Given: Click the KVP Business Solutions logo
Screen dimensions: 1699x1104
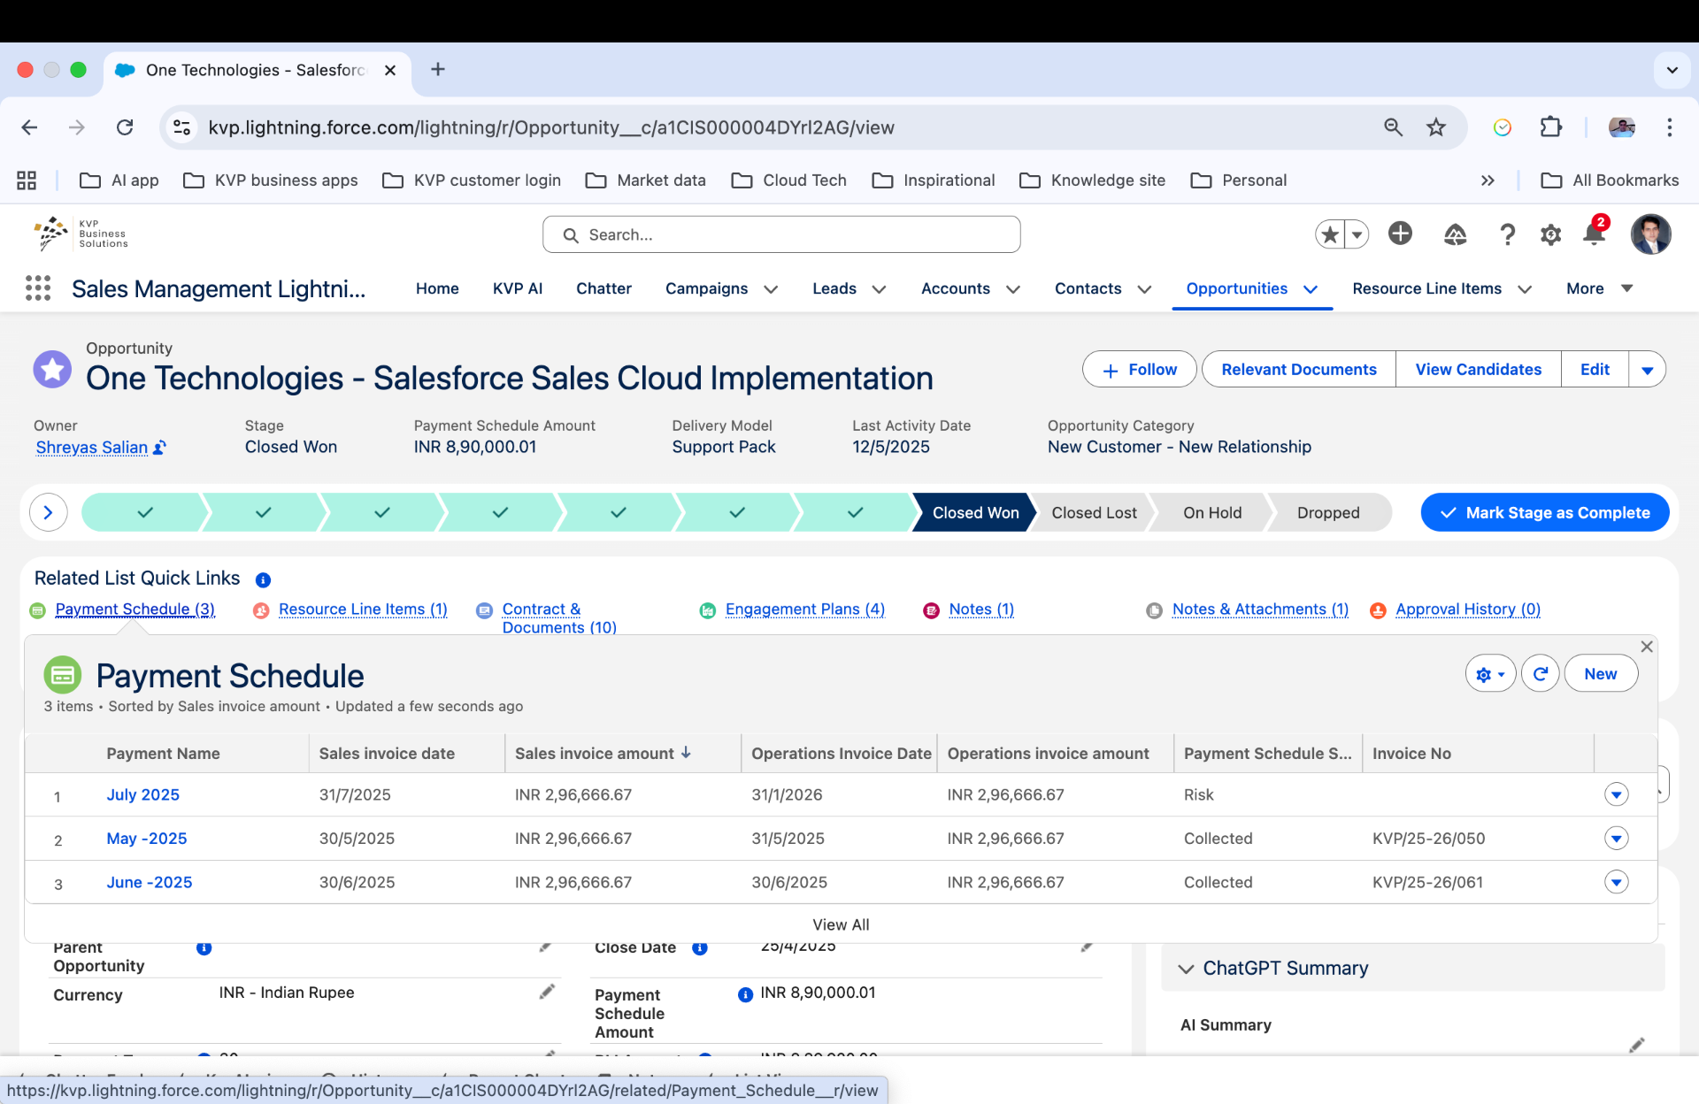Looking at the screenshot, I should coord(81,234).
